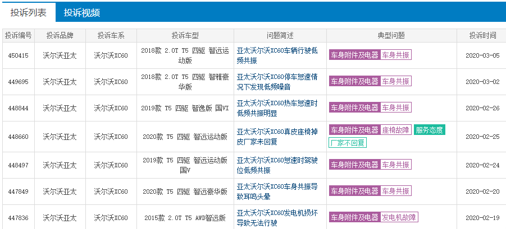The height and width of the screenshot is (229, 506).
Task: Select the 厂家不回复 tag
Action: coord(348,142)
